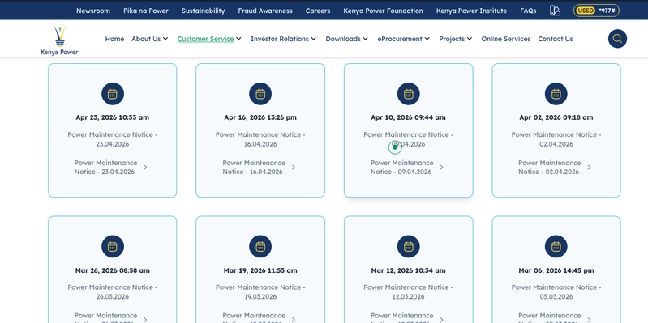The height and width of the screenshot is (323, 648).
Task: Expand the Customer Service dropdown
Action: (209, 39)
